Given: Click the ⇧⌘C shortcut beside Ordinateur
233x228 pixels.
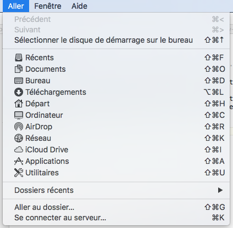Looking at the screenshot, I should (214, 115).
